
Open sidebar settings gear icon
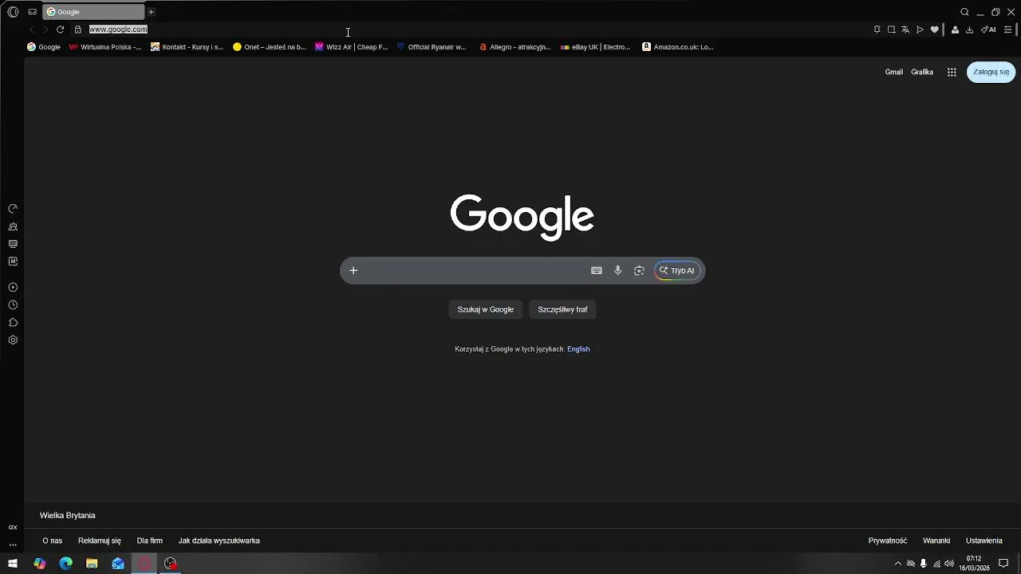(13, 340)
